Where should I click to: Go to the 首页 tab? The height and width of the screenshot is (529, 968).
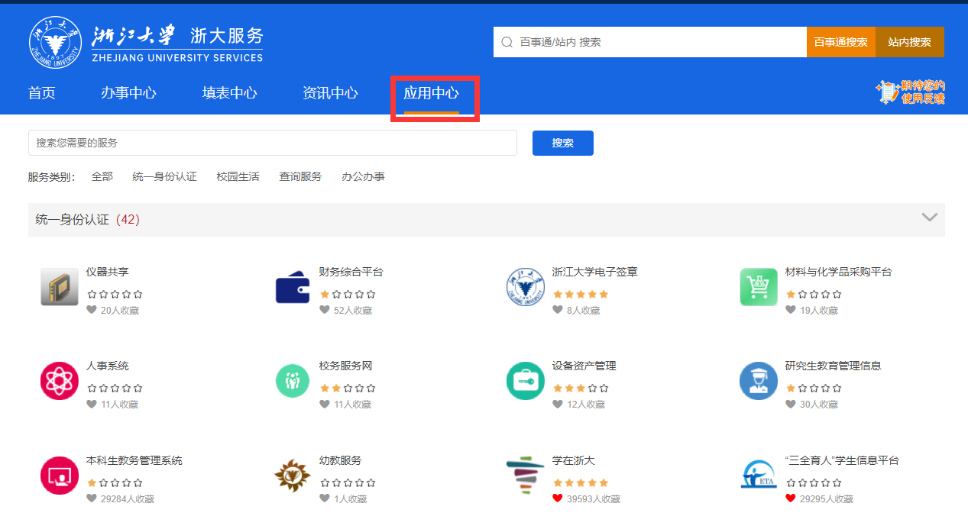[x=42, y=93]
